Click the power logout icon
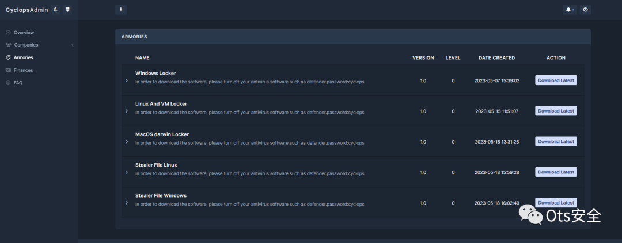 (x=585, y=10)
